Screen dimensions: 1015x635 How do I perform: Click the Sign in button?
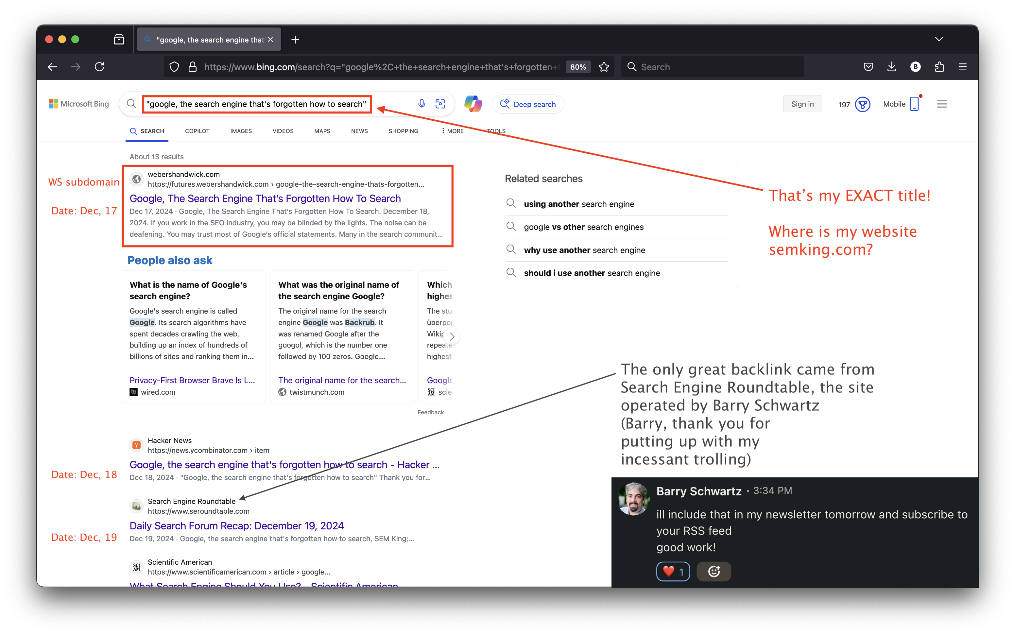pos(802,104)
